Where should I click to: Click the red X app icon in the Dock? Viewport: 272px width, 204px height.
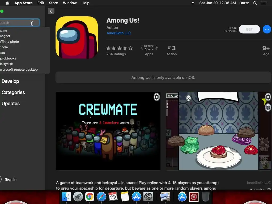pos(194,197)
